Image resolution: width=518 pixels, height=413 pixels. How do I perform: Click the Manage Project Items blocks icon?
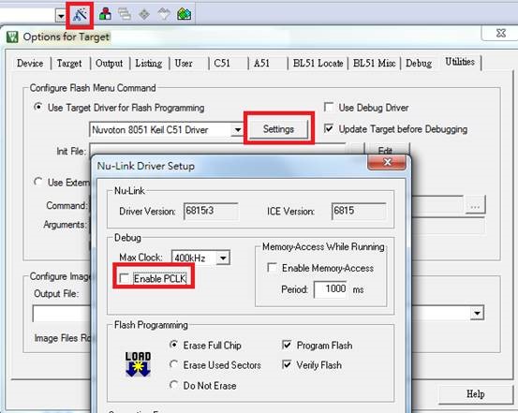tap(105, 14)
